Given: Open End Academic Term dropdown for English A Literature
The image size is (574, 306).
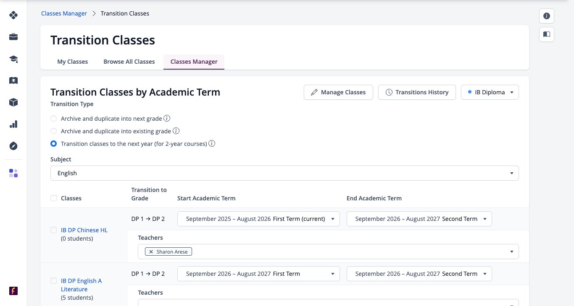Looking at the screenshot, I should click(x=419, y=274).
